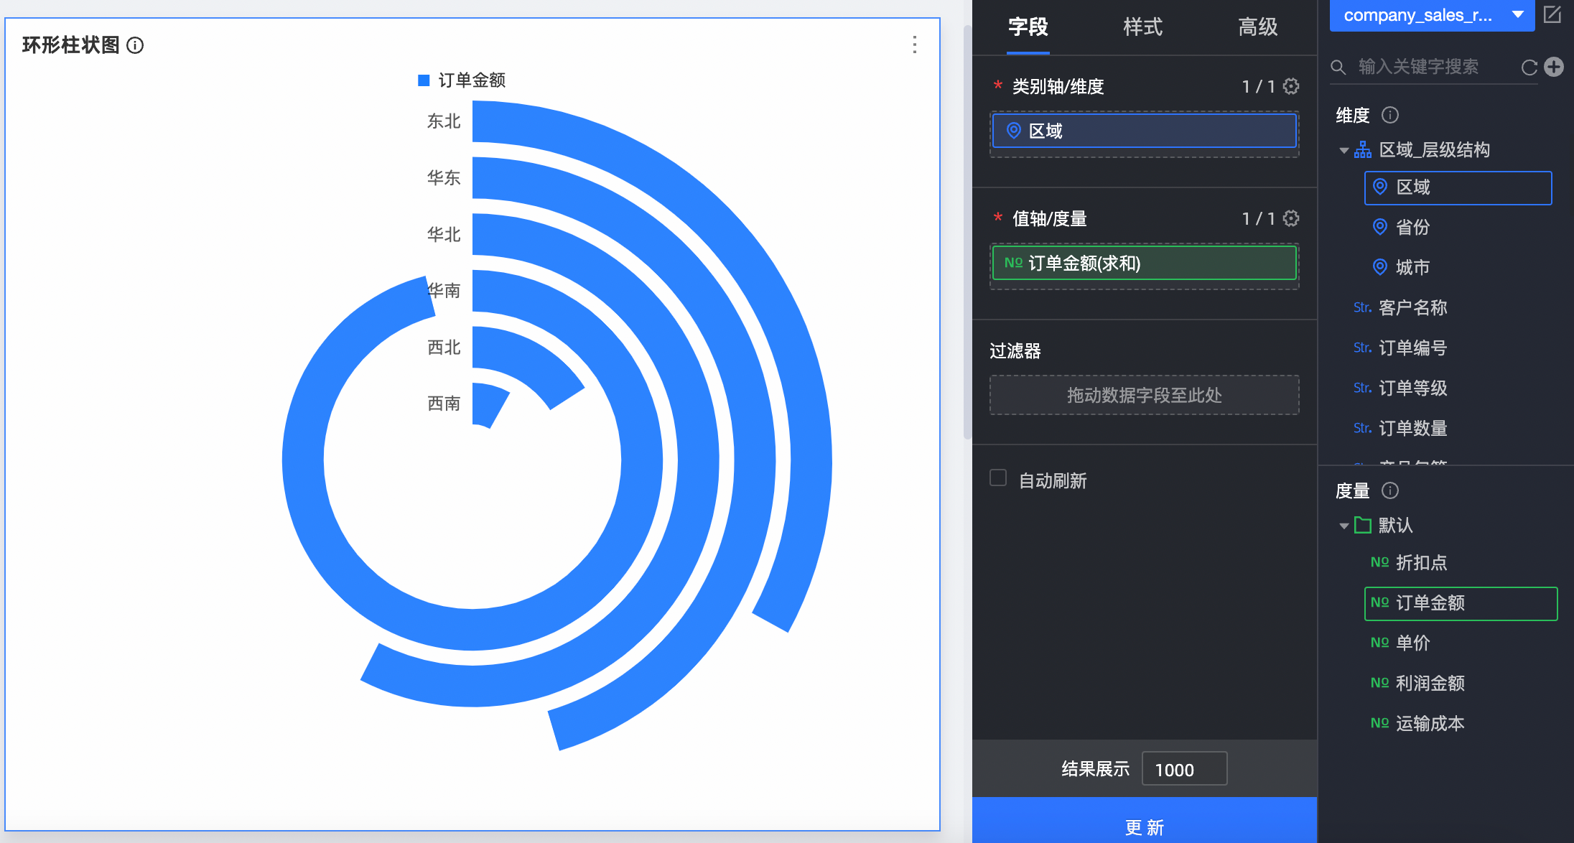Click the 更新 button
The width and height of the screenshot is (1574, 843).
[x=1145, y=820]
